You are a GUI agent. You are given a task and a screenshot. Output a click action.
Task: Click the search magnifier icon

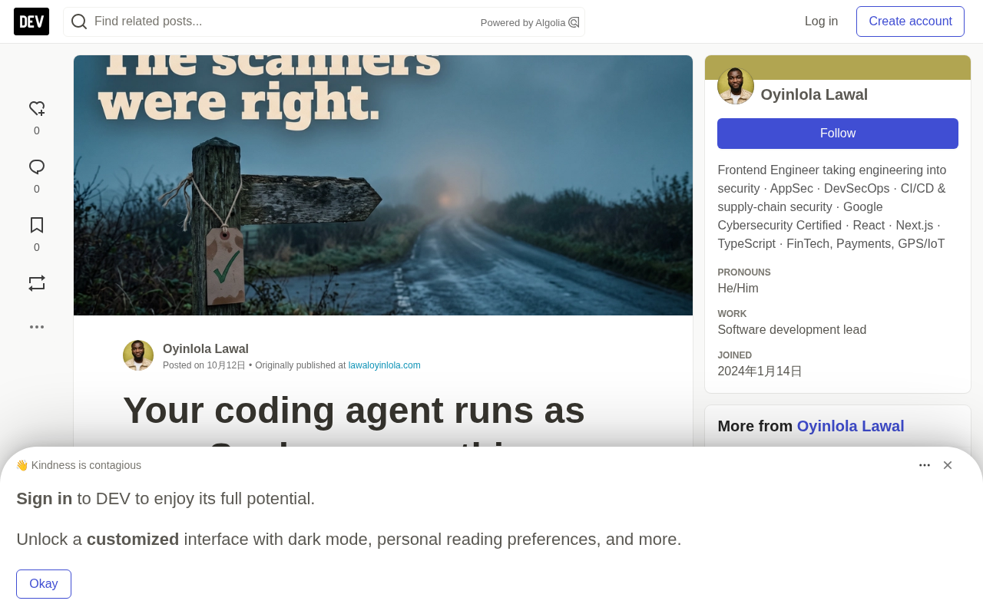pos(79,21)
